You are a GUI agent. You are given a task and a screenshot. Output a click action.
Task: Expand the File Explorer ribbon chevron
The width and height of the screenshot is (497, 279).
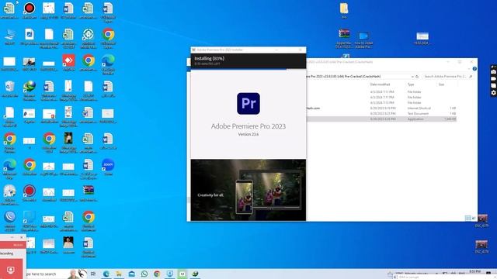pos(469,69)
